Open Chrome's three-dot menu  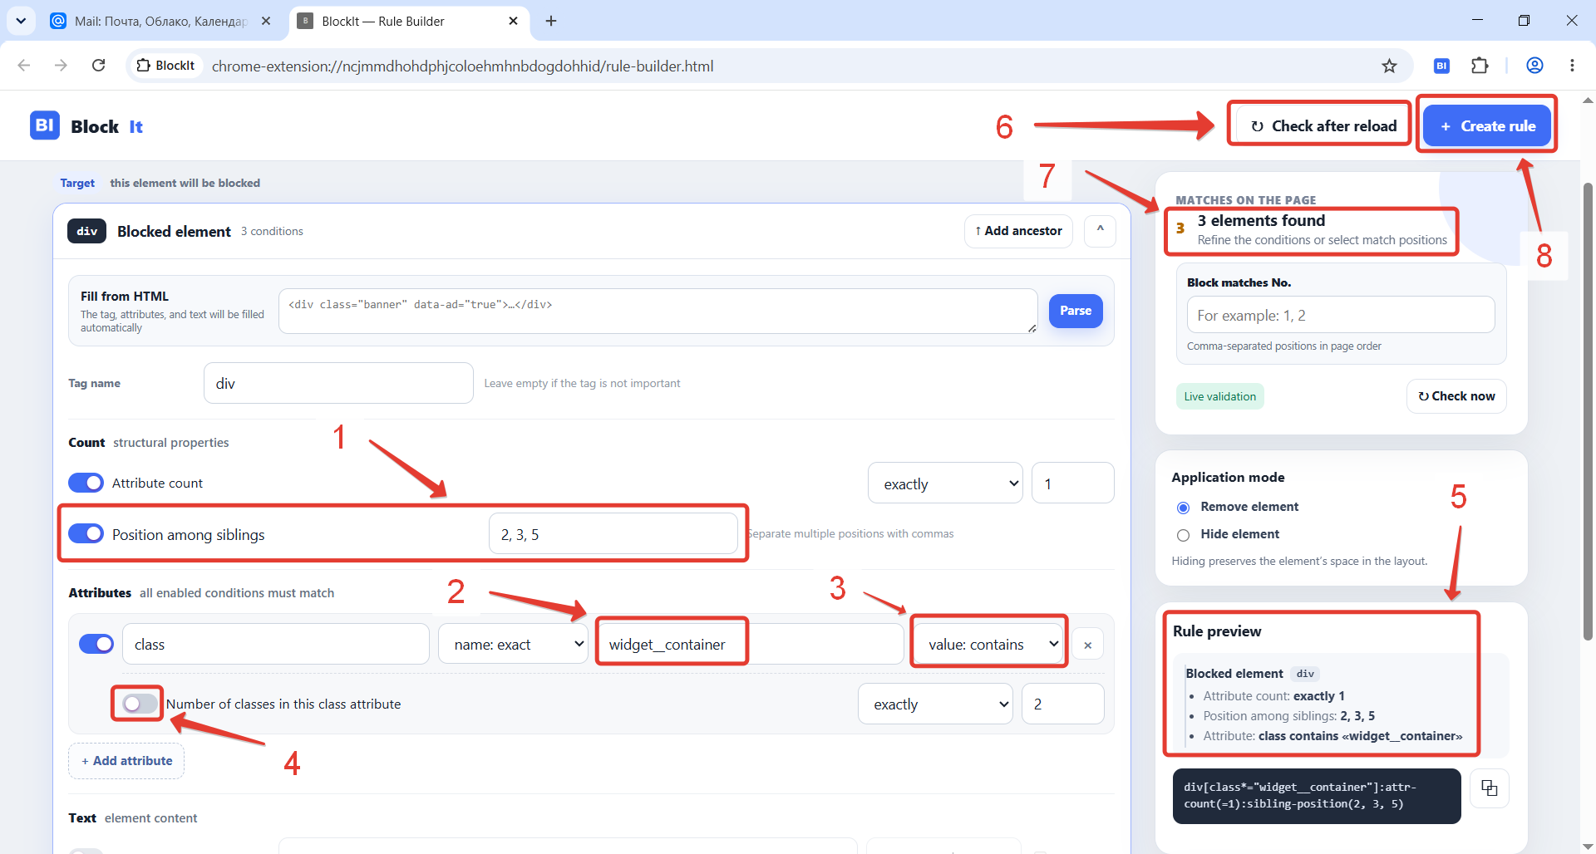1572,66
